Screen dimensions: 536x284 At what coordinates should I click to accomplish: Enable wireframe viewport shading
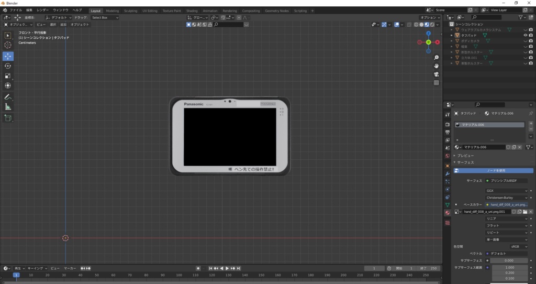point(416,25)
